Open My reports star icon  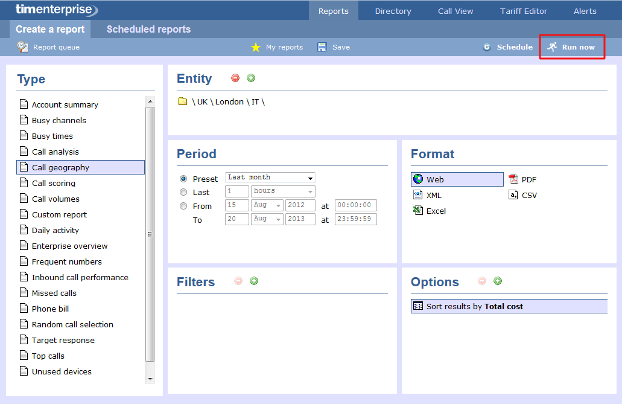click(x=256, y=47)
